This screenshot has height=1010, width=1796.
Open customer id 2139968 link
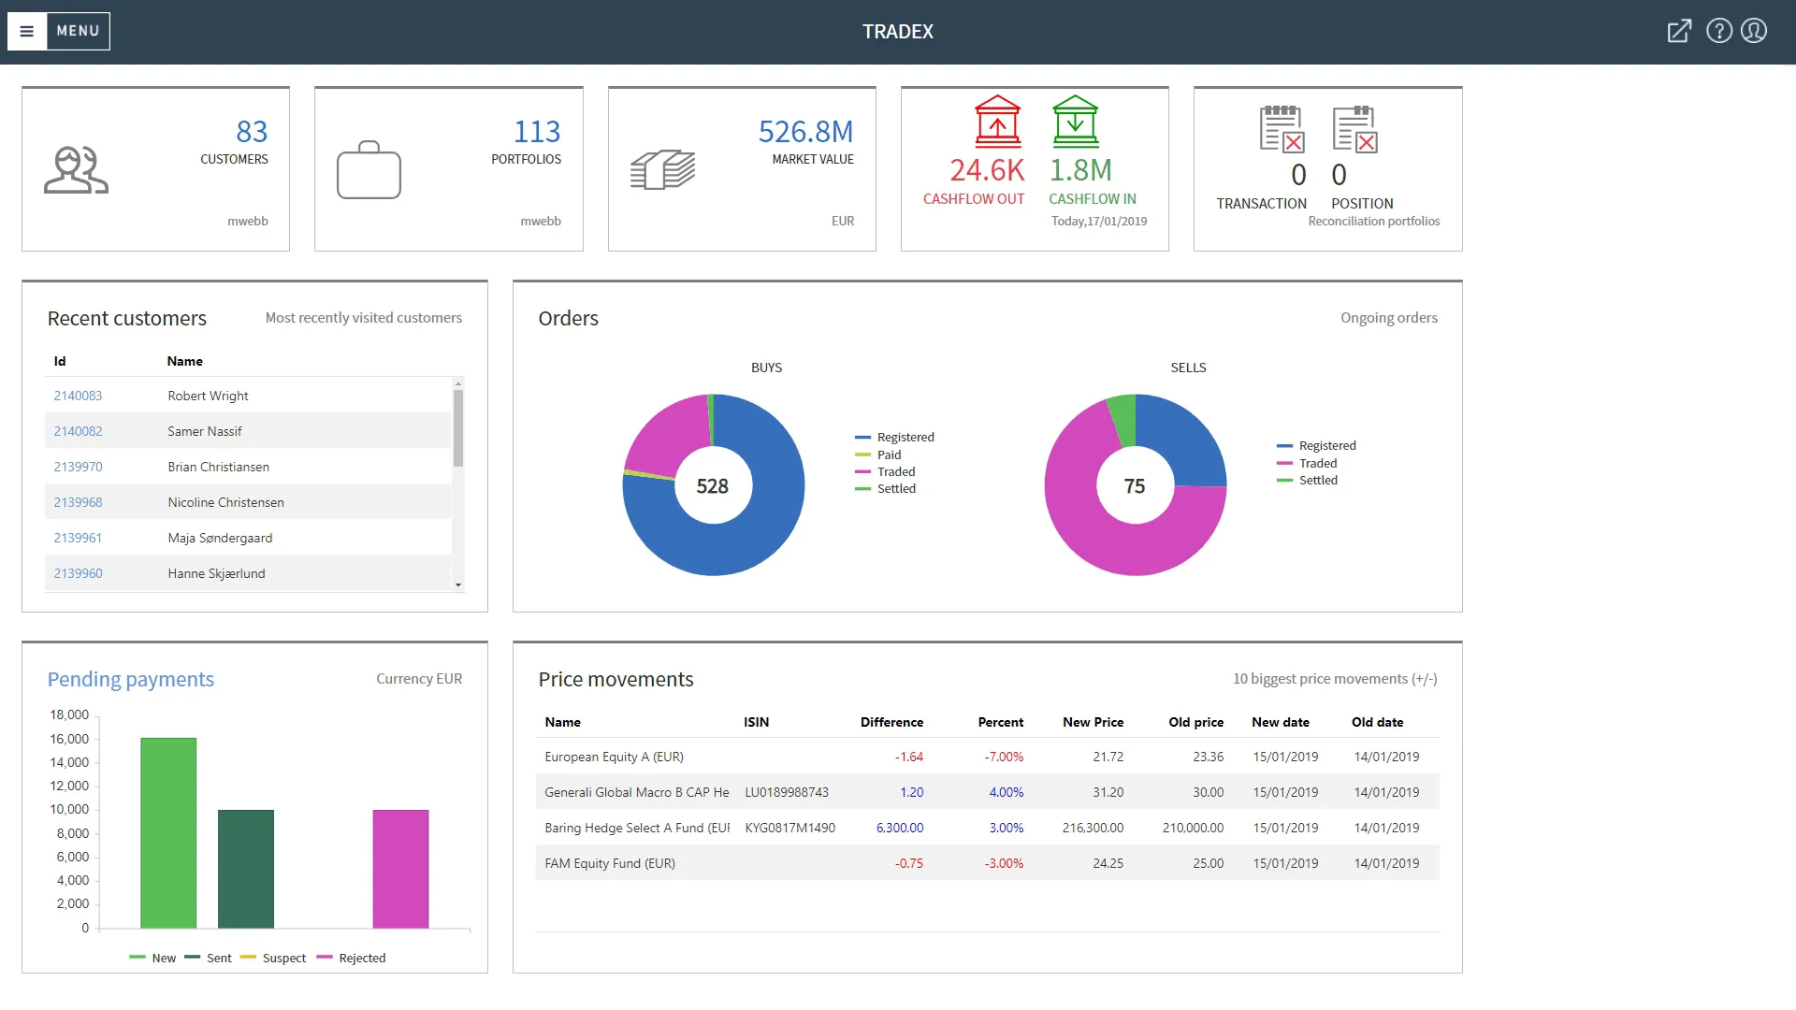click(x=78, y=502)
